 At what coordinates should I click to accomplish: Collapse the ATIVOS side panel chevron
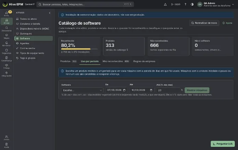tap(50, 13)
